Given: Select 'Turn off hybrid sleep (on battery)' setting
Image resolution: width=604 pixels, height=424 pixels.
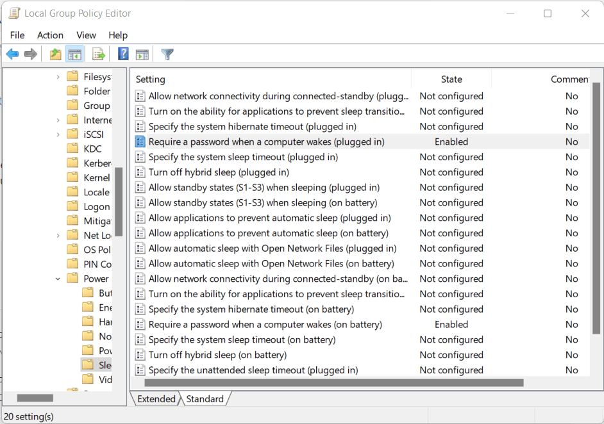Looking at the screenshot, I should pos(217,355).
